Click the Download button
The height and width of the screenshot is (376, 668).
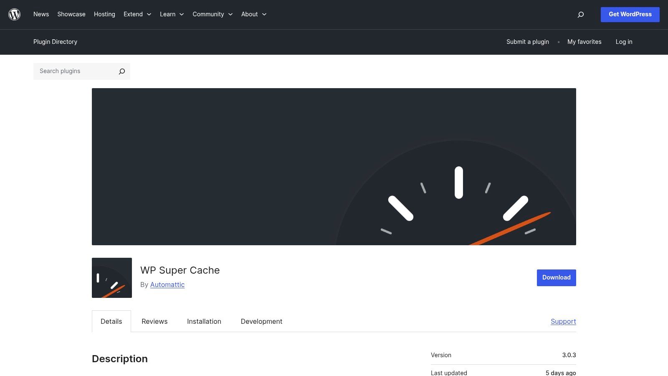click(556, 277)
